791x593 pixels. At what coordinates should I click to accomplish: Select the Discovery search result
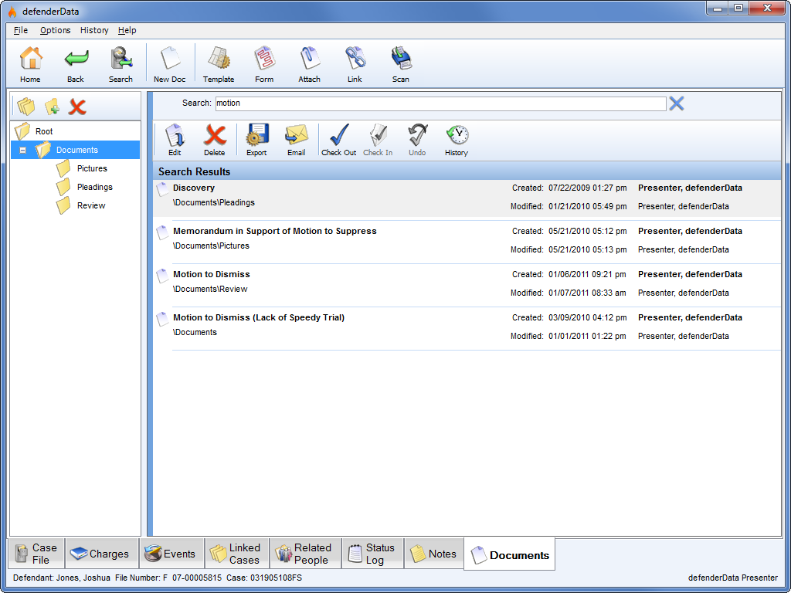click(467, 197)
